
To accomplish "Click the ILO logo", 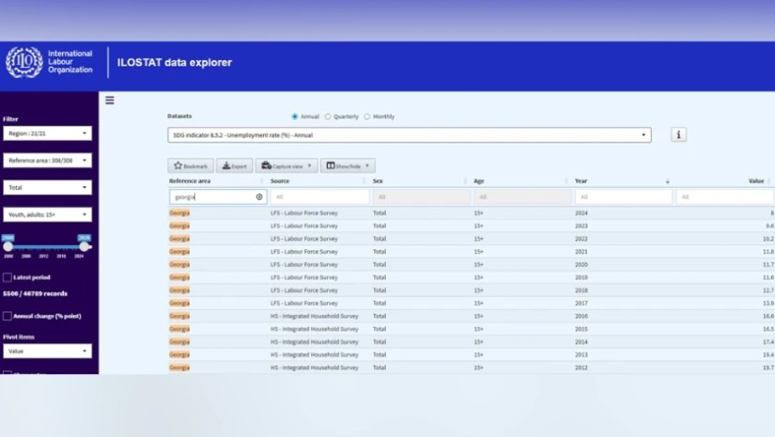I will click(x=23, y=62).
